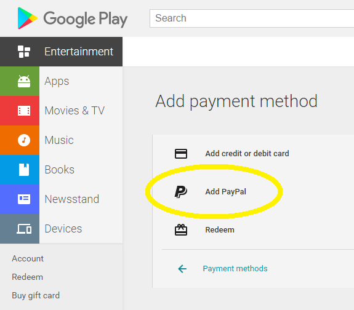Choose Add credit or debit card

(x=247, y=154)
